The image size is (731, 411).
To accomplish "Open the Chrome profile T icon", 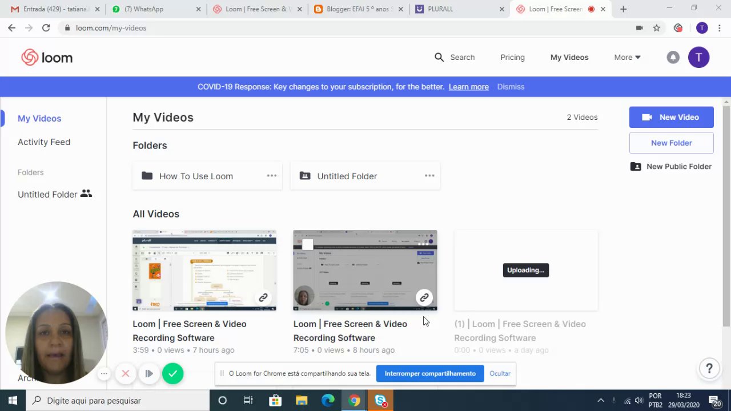I will (x=702, y=27).
